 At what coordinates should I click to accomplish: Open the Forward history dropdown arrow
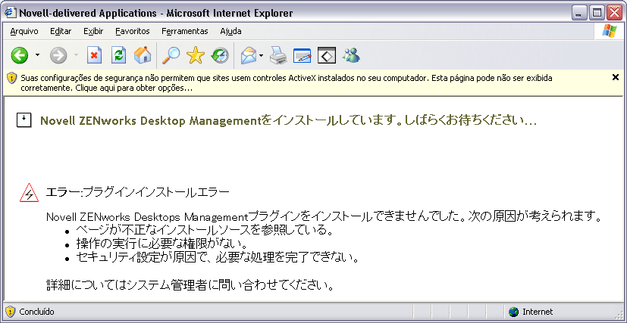click(76, 55)
